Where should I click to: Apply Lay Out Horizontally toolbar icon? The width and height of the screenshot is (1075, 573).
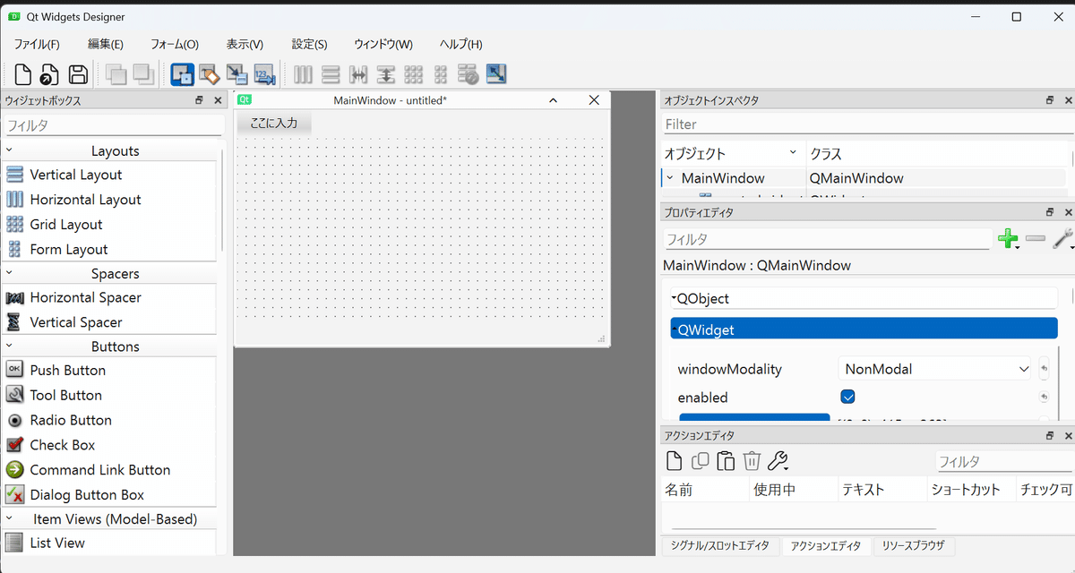(304, 74)
